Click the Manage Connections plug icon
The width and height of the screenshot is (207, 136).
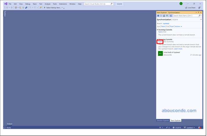[x=167, y=16]
